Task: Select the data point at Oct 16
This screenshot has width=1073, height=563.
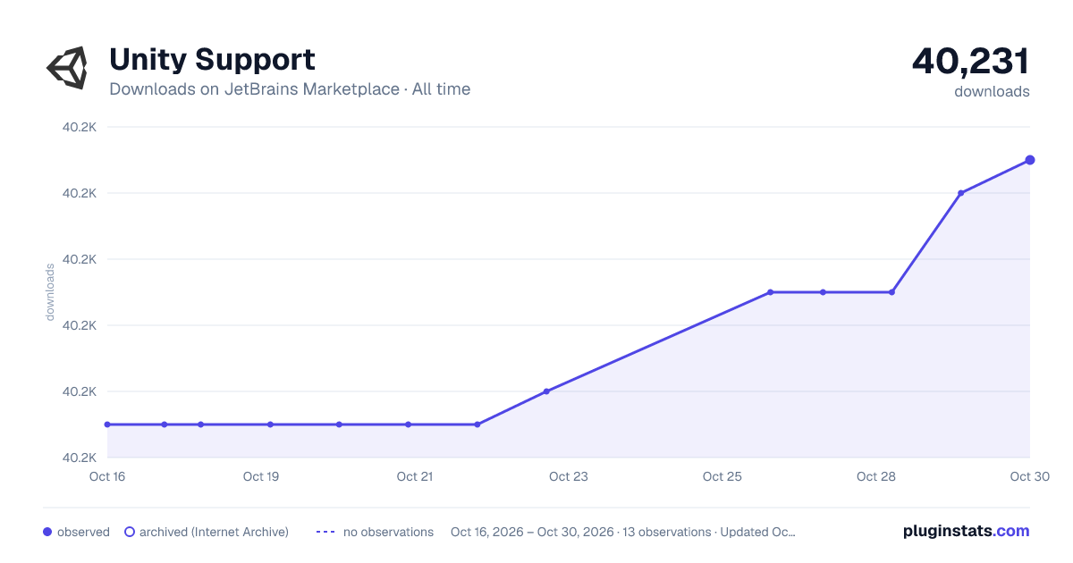Action: [107, 424]
